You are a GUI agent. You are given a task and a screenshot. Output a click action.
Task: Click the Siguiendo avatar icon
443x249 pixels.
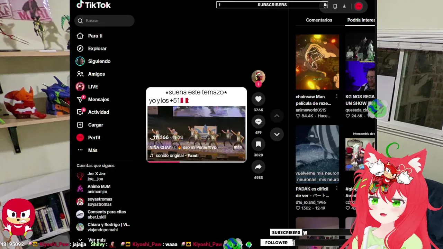tap(80, 61)
